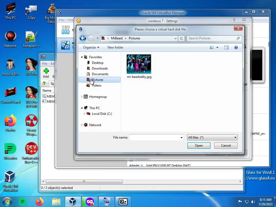Open the help icon in file dialog toolbar
276x207 pixels.
point(236,47)
